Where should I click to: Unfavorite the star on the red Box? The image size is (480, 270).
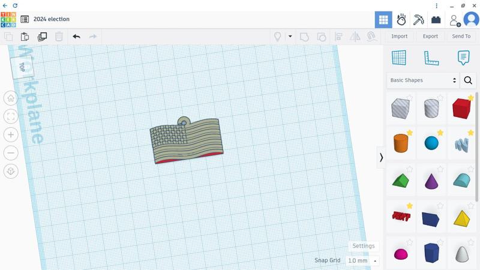(x=471, y=98)
